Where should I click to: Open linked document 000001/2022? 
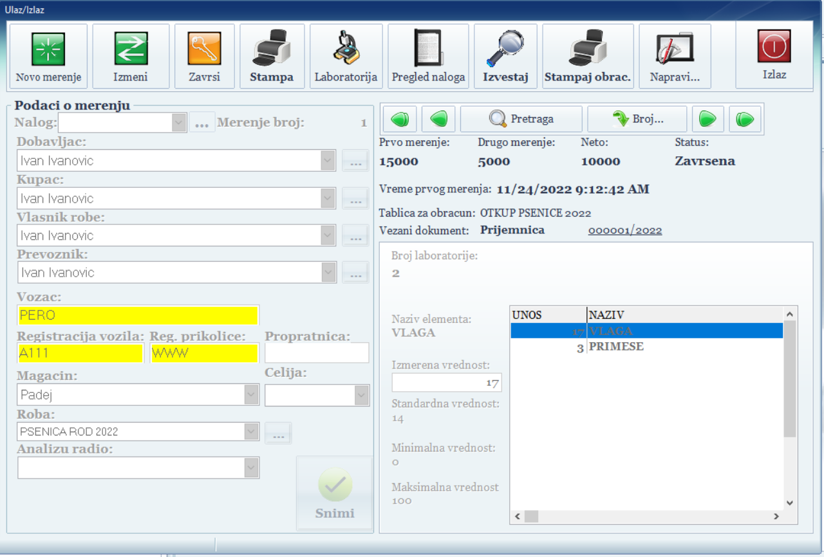(624, 230)
